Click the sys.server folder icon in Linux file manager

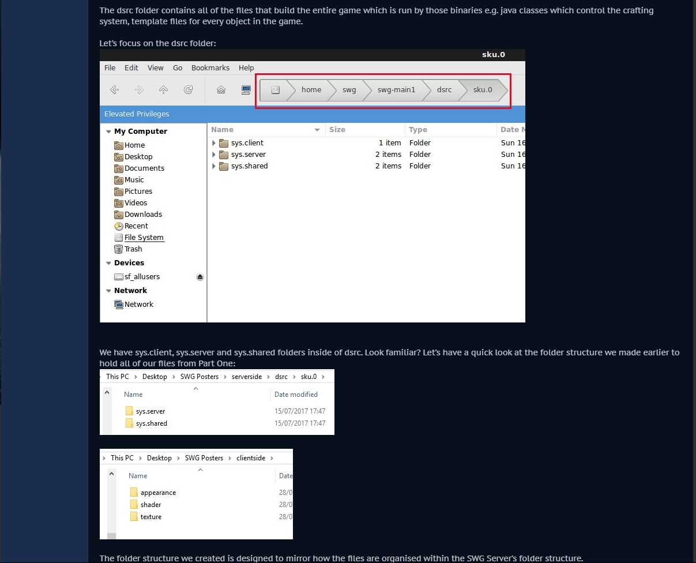pyautogui.click(x=224, y=155)
